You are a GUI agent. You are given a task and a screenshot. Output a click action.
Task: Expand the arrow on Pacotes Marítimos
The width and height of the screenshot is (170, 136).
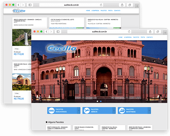149,111
